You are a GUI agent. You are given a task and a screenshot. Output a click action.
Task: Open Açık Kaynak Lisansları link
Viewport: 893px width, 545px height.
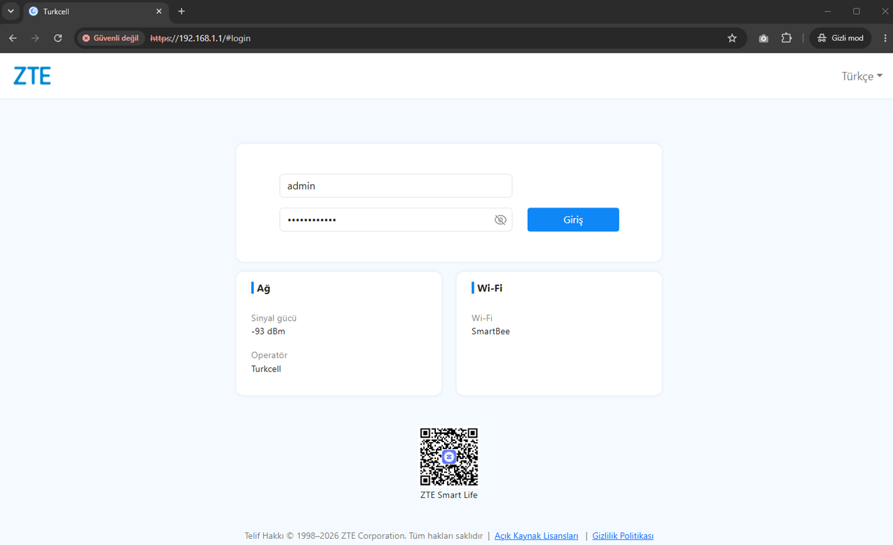[536, 536]
